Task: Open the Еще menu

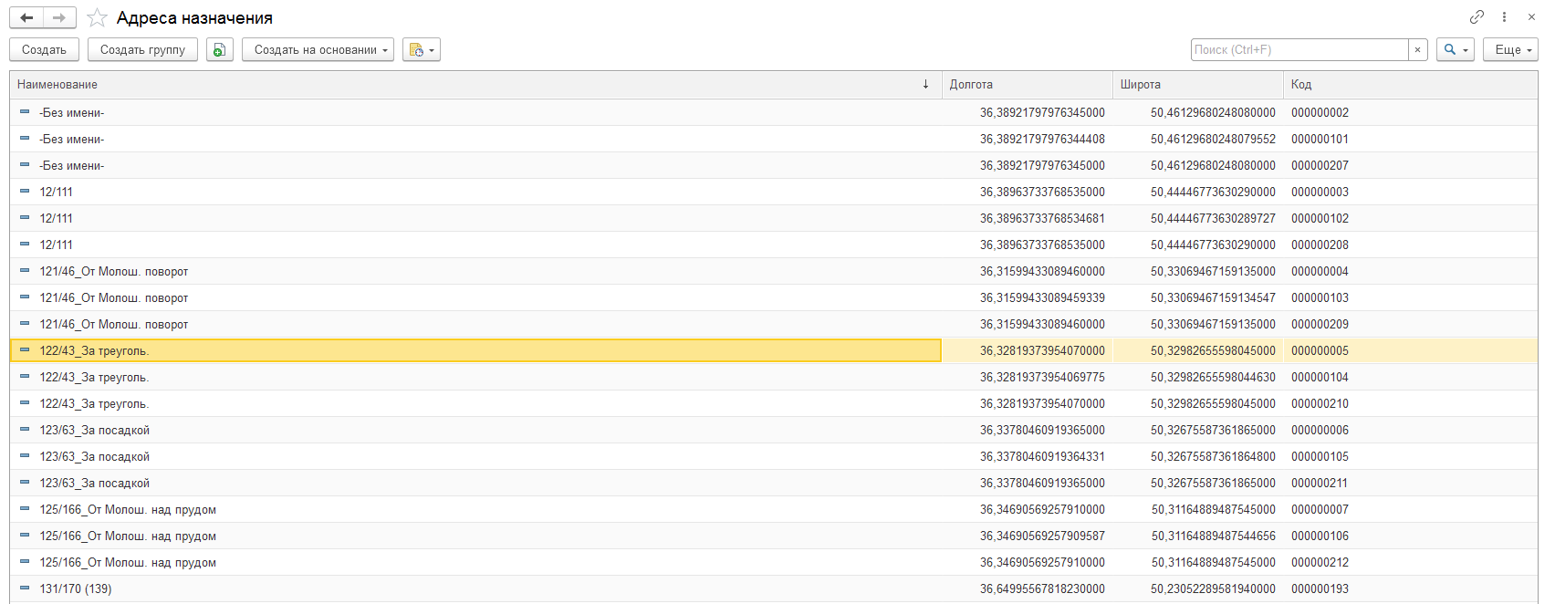Action: (1510, 50)
